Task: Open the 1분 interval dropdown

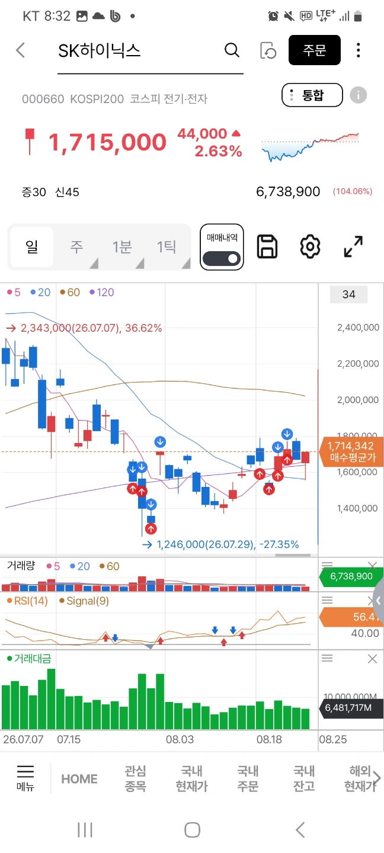Action: (122, 247)
